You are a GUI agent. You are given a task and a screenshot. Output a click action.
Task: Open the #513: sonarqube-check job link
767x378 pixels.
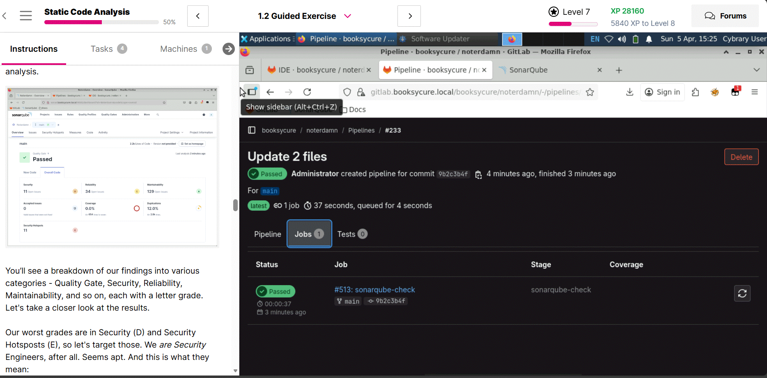(x=374, y=290)
